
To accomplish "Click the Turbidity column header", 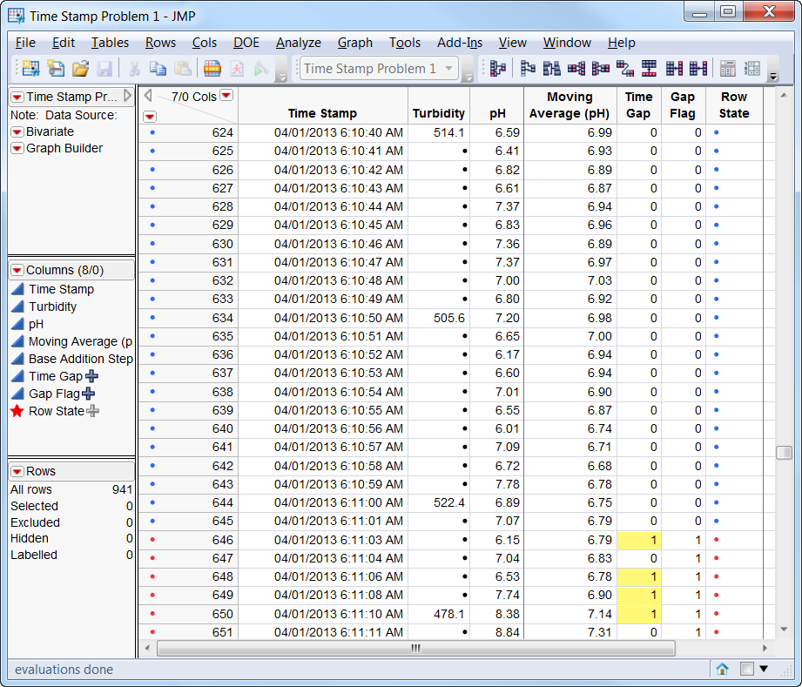I will [x=439, y=113].
